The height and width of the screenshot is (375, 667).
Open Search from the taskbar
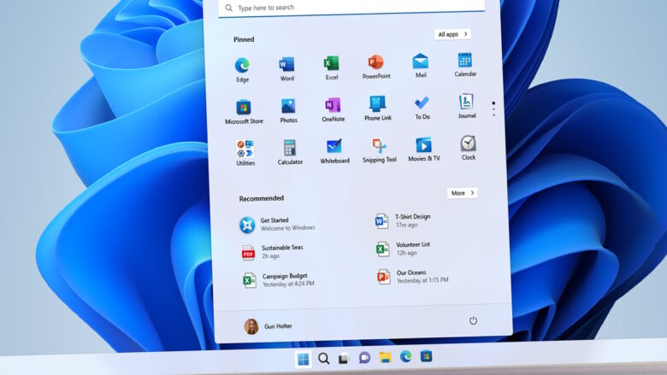(x=324, y=359)
